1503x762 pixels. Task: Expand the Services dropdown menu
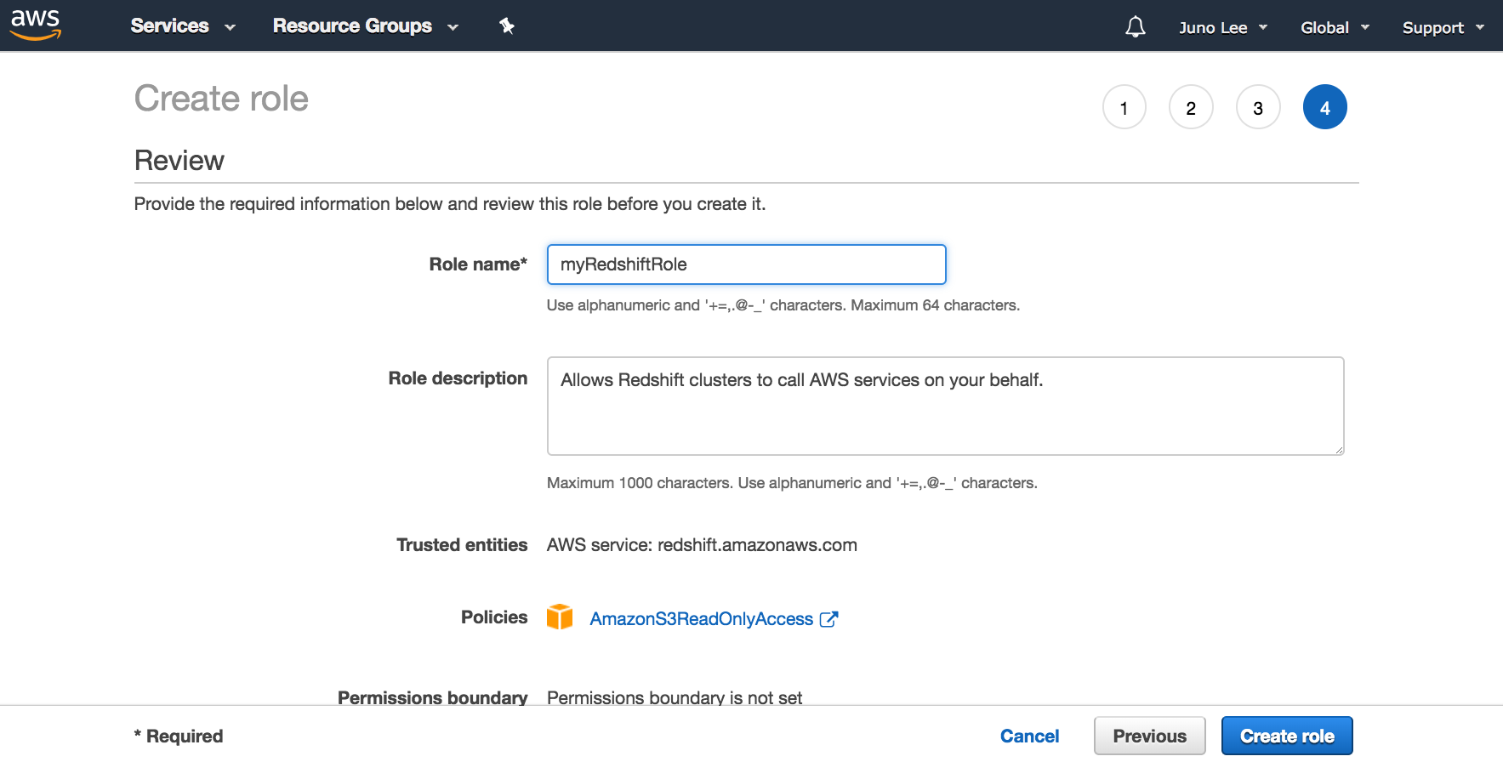(x=182, y=26)
